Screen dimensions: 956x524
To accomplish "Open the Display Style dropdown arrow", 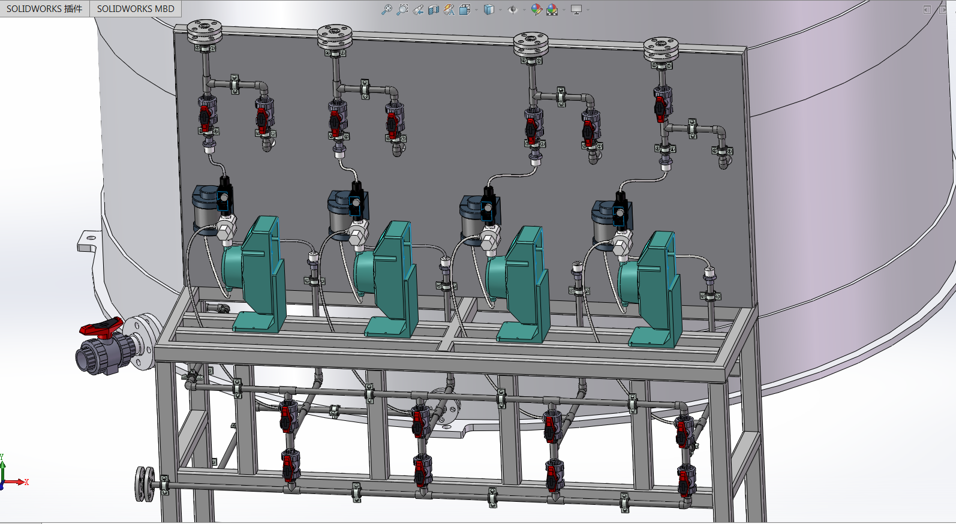I will 501,10.
